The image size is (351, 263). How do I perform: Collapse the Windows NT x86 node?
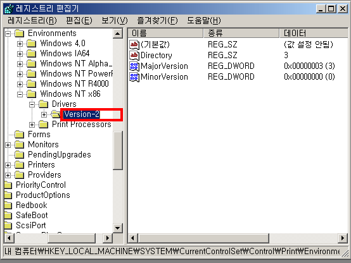coord(20,95)
